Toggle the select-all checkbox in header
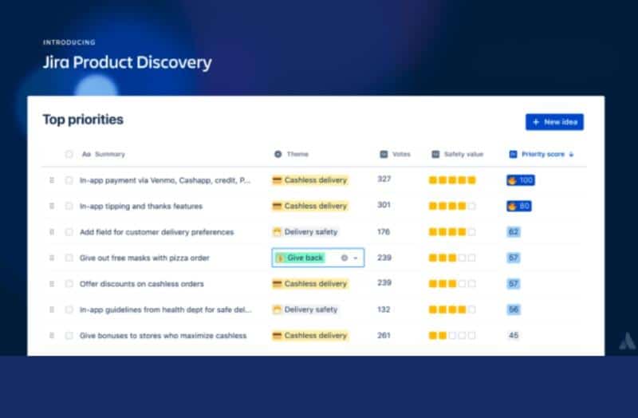This screenshot has height=418, width=638. 69,154
